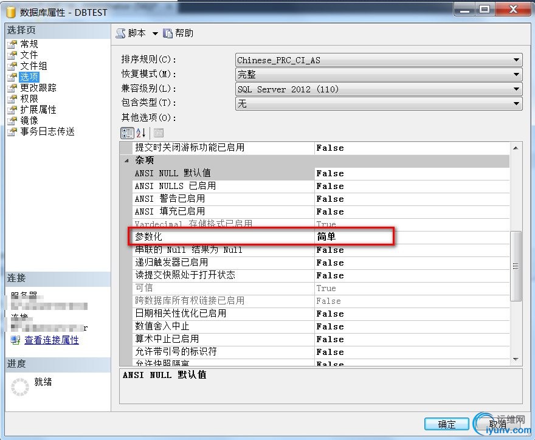The width and height of the screenshot is (535, 440).
Task: Click False value for 递归触发器已启用
Action: pos(330,263)
